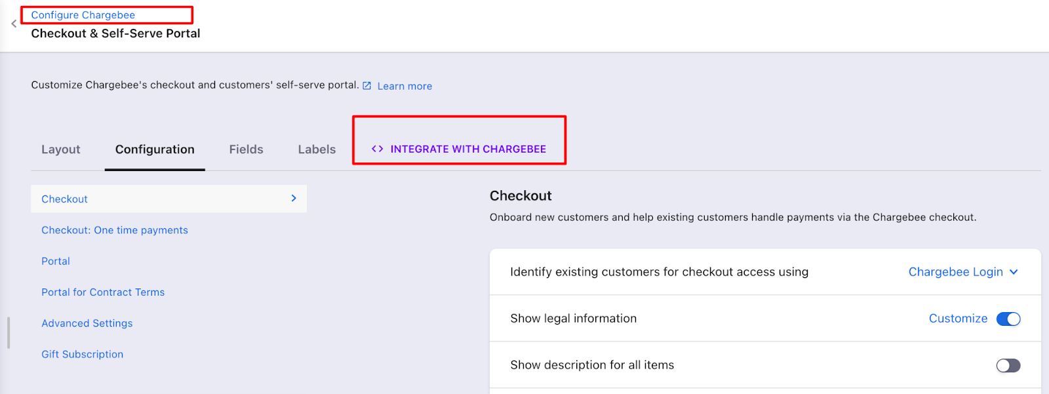This screenshot has width=1049, height=394.
Task: Open Advanced Settings
Action: pos(87,323)
